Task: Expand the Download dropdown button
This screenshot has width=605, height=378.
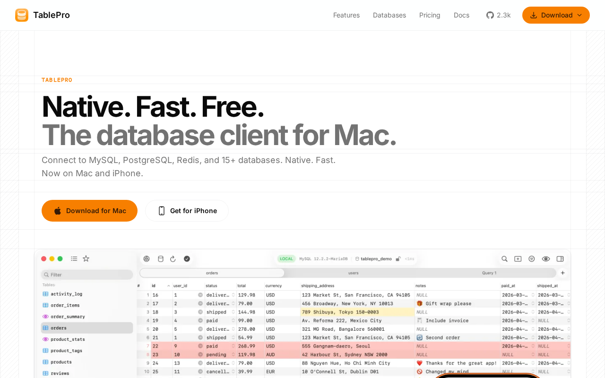Action: [x=556, y=15]
